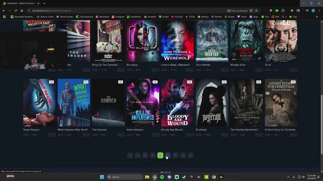Open the Aniwatch bookmark

(150, 17)
